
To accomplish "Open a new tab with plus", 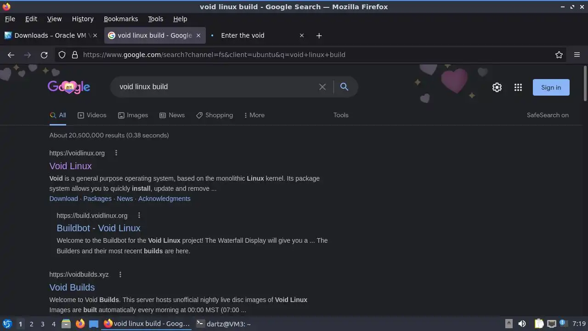I will click(x=319, y=35).
